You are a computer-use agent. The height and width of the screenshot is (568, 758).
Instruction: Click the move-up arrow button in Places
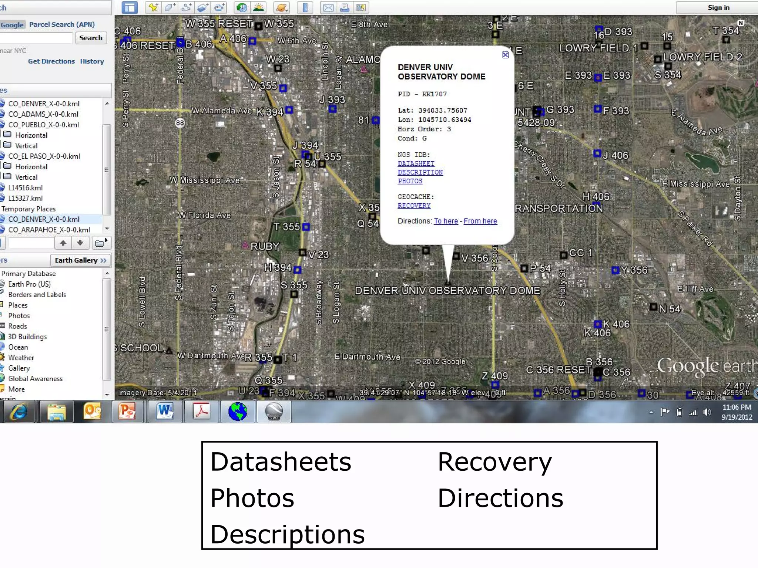[63, 243]
